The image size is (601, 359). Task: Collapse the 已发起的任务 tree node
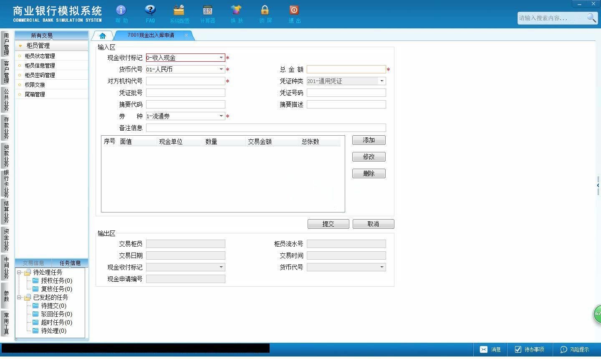(19, 297)
